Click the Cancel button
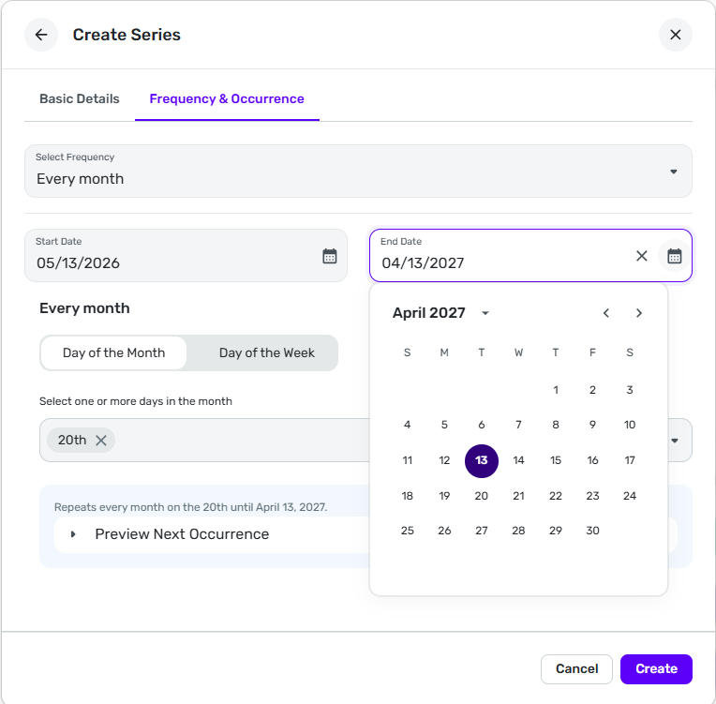Screen dimensions: 716x704 pos(576,668)
